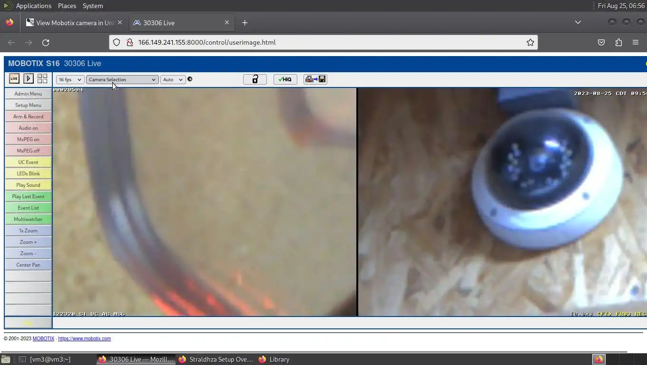Click MxPEG off
The width and height of the screenshot is (647, 365).
point(28,151)
